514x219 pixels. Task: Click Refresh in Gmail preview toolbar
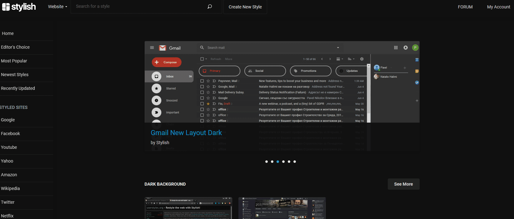216,59
